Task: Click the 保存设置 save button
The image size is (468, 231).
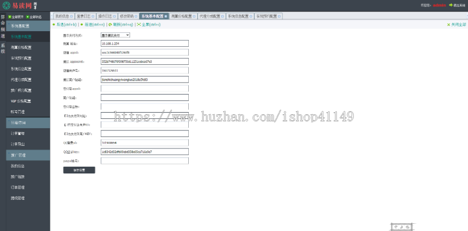Action: pyautogui.click(x=79, y=170)
